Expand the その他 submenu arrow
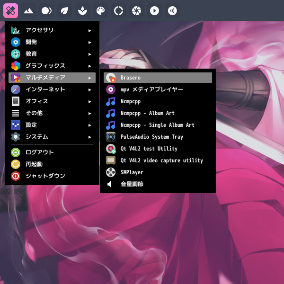 pyautogui.click(x=89, y=114)
